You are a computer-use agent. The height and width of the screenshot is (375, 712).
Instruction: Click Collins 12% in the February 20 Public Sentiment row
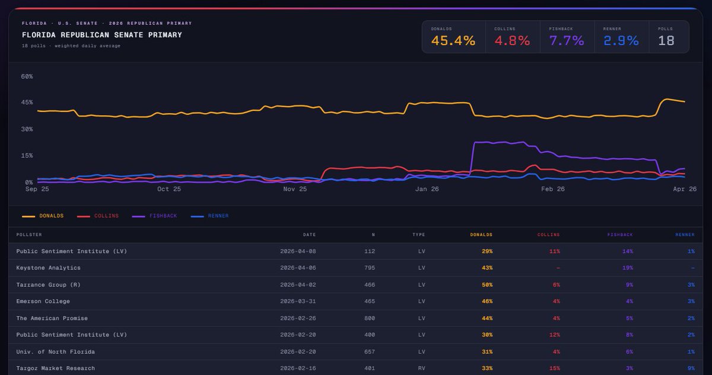pos(554,335)
